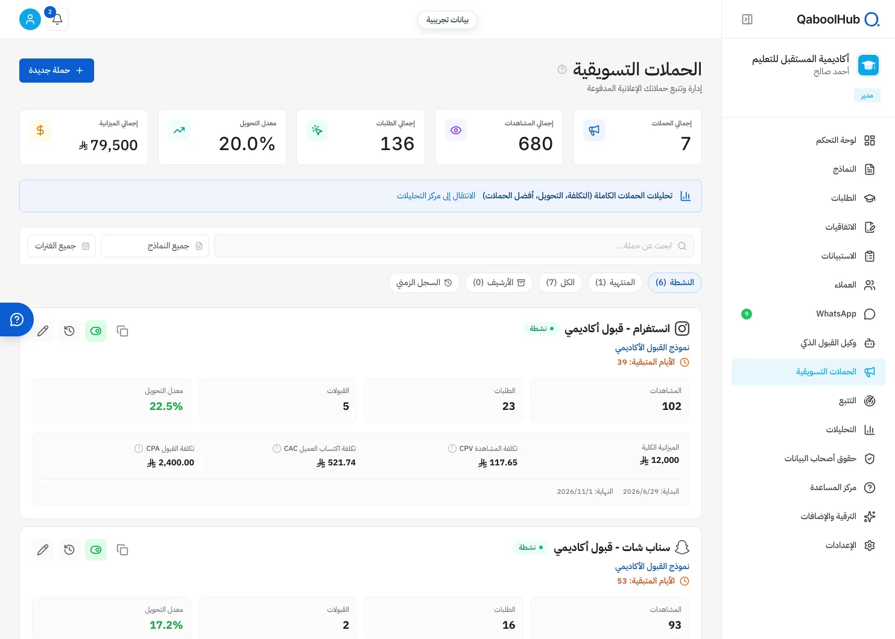Click the help icon beside the page title
The width and height of the screenshot is (895, 639).
coord(562,69)
